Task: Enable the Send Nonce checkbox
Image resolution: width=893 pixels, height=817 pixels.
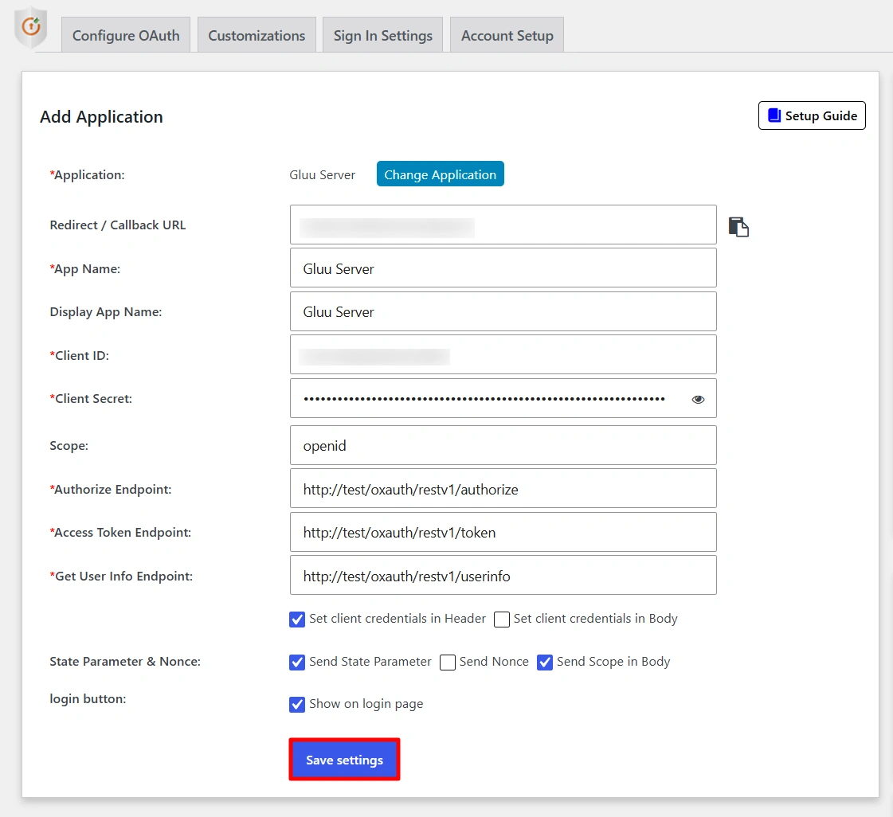Action: (448, 663)
